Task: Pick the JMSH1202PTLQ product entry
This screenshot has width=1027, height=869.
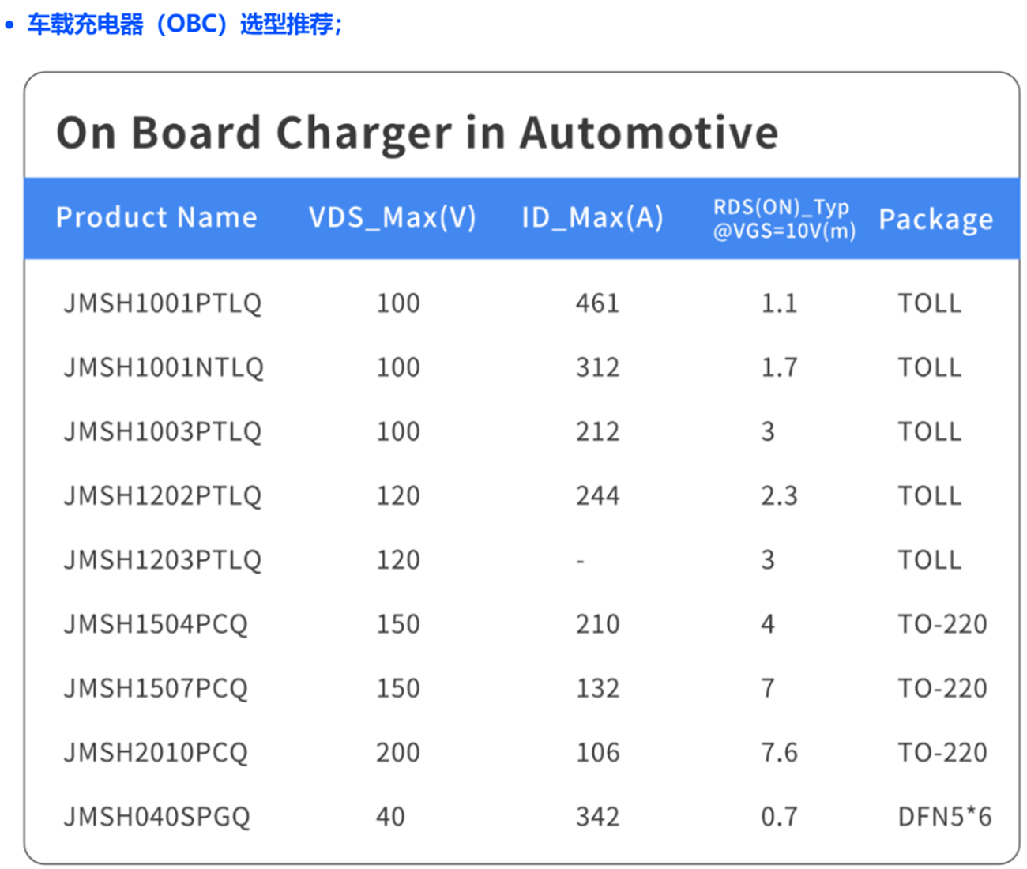Action: (x=163, y=496)
